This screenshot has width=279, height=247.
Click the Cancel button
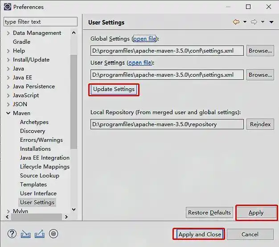(250, 234)
